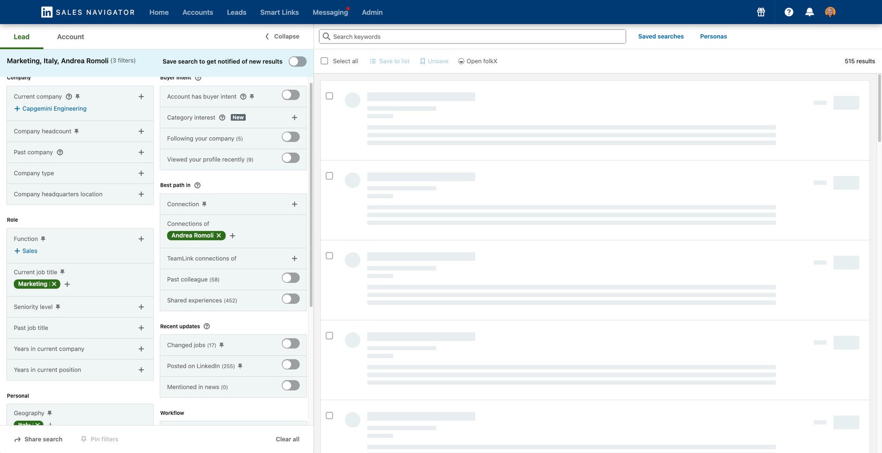Turn on Viewed your profile recently

[291, 158]
